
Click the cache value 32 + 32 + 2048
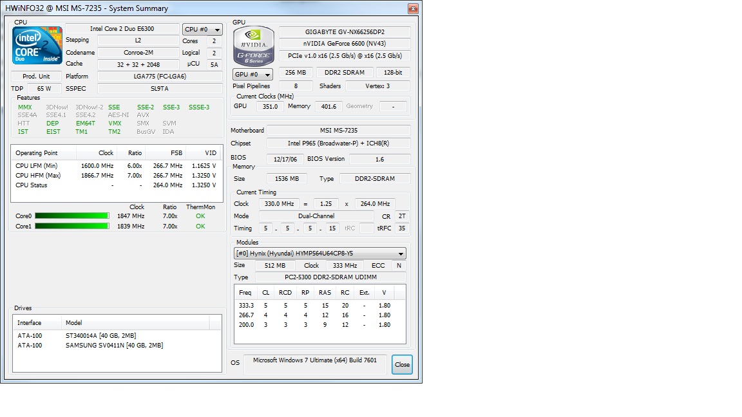[138, 64]
